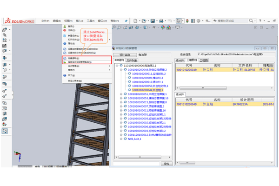Switch to the 工程图 tab
Screen dimensions: 279x186
204,60
